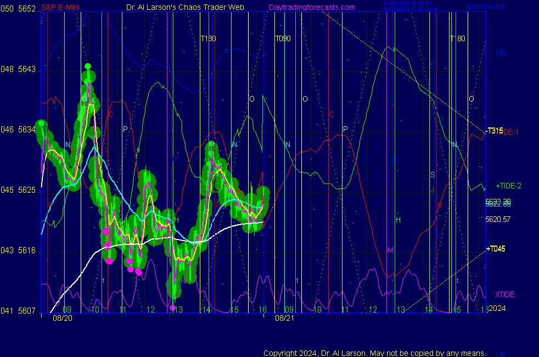Click the 041 5607 axis label
Screen dimensions: 539x357
click(x=18, y=310)
